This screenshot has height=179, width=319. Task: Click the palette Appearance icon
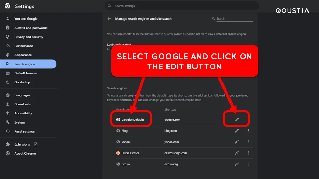pos(8,55)
